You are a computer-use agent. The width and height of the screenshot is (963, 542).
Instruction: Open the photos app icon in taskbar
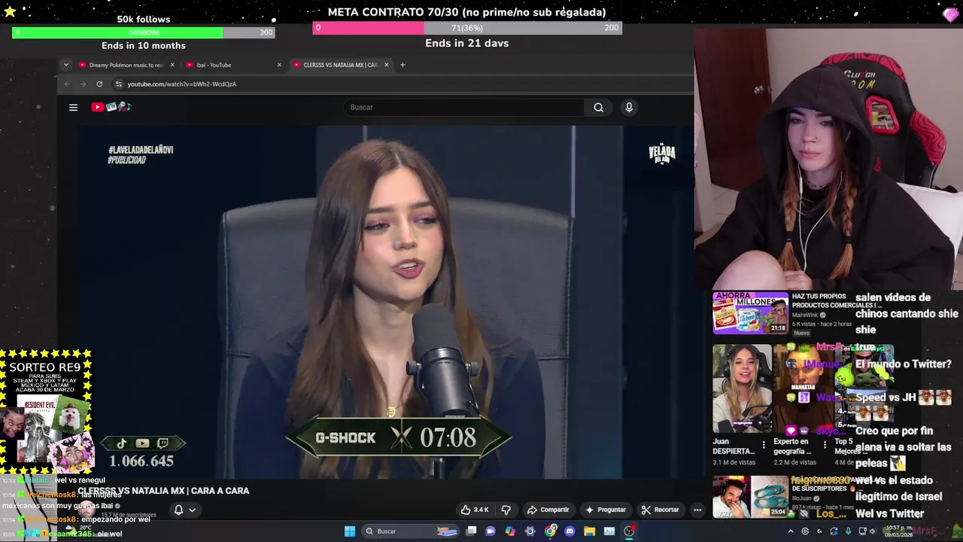(609, 531)
